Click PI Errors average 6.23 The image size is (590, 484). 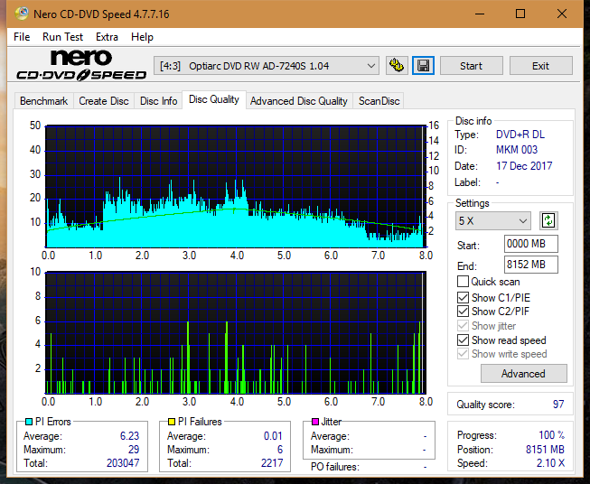pyautogui.click(x=129, y=436)
